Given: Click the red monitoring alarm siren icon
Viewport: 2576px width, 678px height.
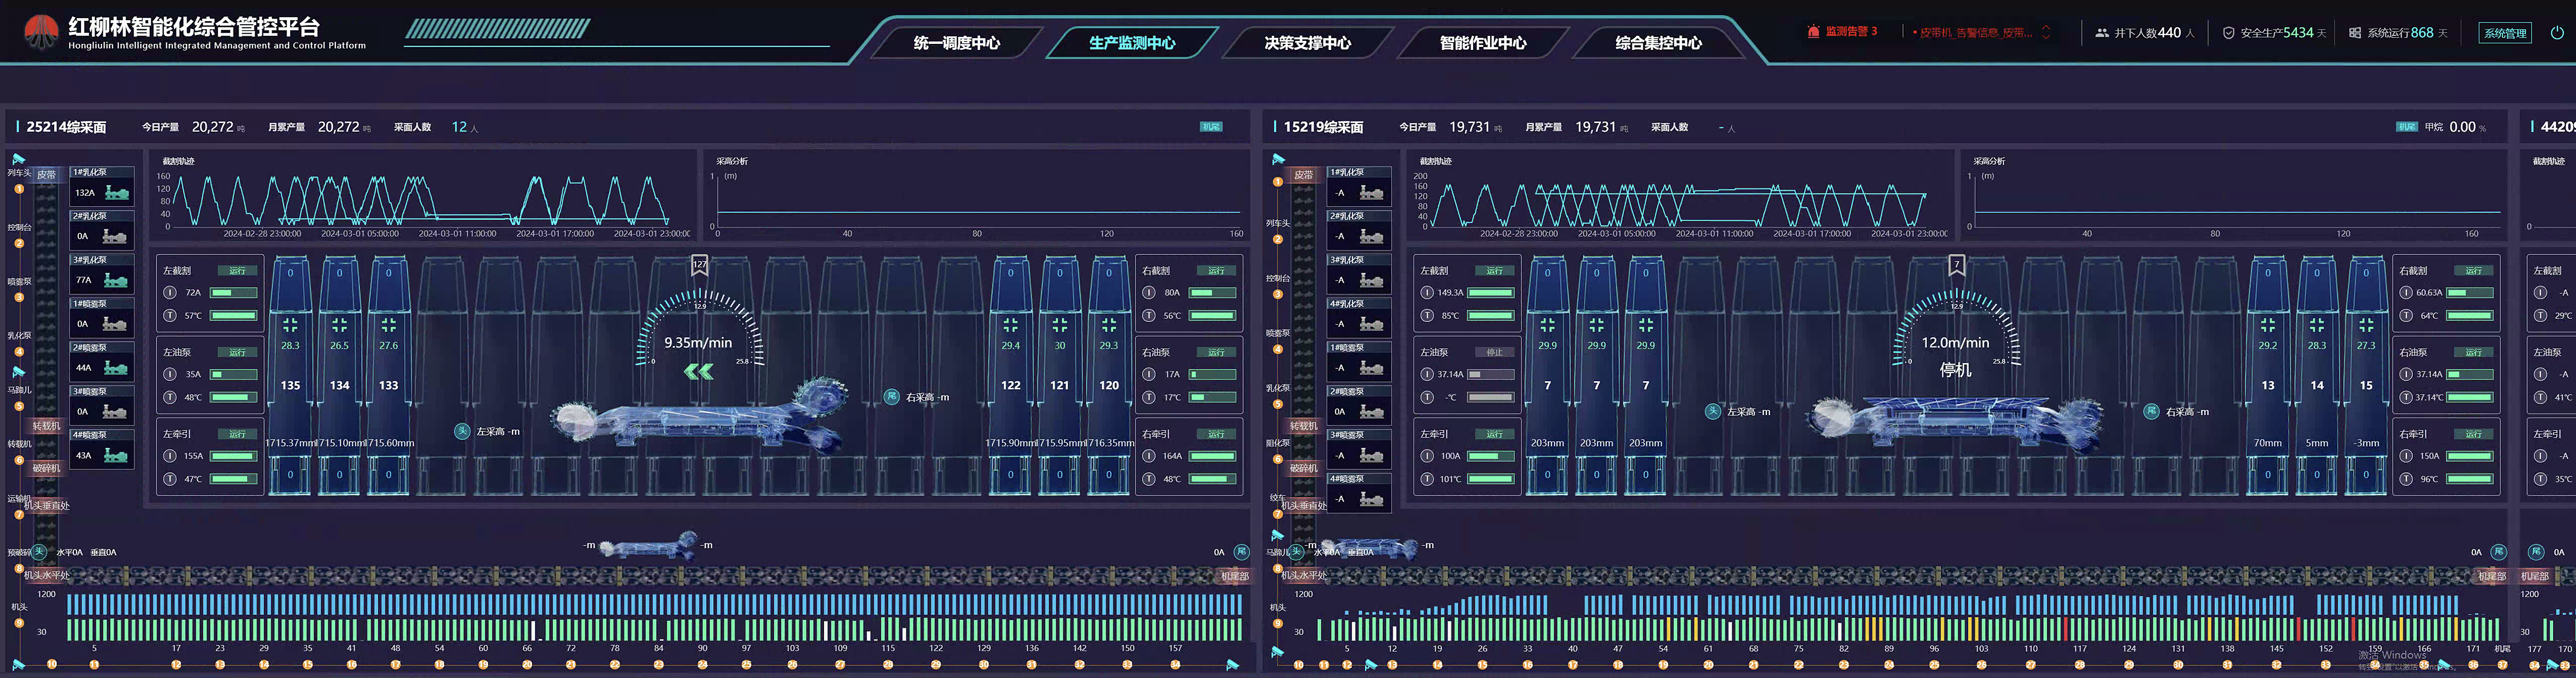Looking at the screenshot, I should [x=1813, y=32].
